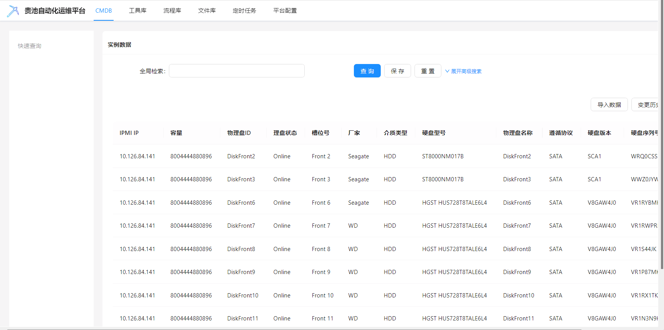Viewport: 664px width, 330px height.
Task: Click capacity 8004444880896 in the DiskFront2 row
Action: [x=191, y=156]
